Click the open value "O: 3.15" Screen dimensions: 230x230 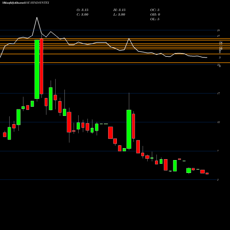[x=82, y=10]
